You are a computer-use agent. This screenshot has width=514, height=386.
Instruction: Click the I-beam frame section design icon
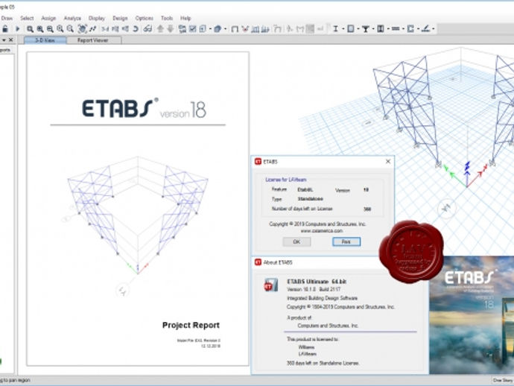tap(335, 29)
